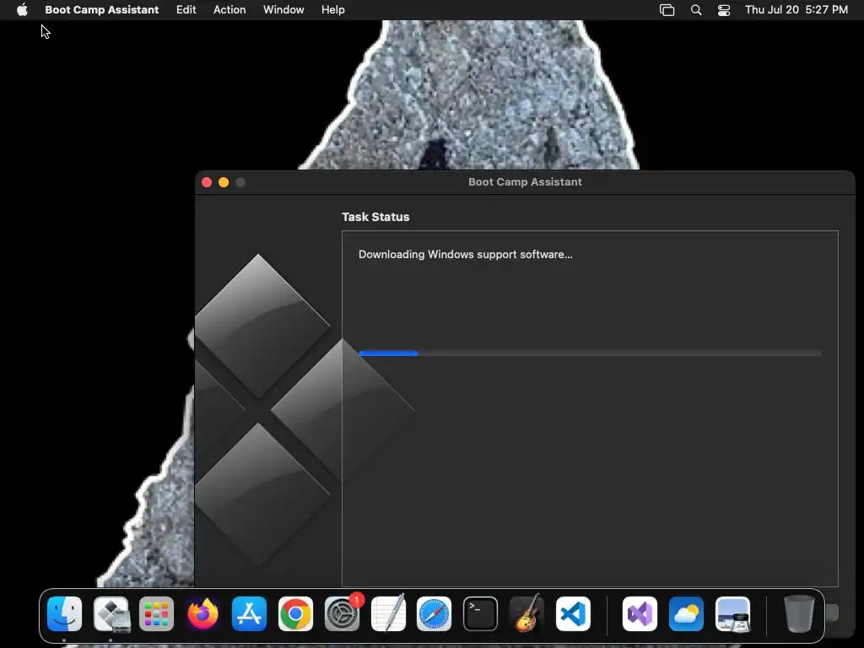864x648 pixels.
Task: Minimize the Boot Camp Assistant window
Action: [x=224, y=182]
